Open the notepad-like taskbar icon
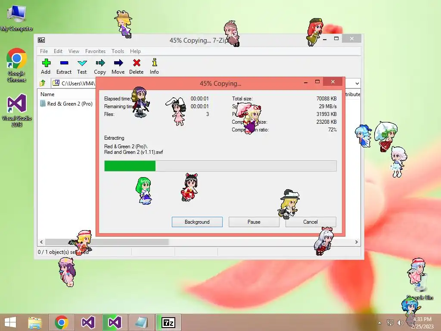This screenshot has width=441, height=331. point(141,322)
